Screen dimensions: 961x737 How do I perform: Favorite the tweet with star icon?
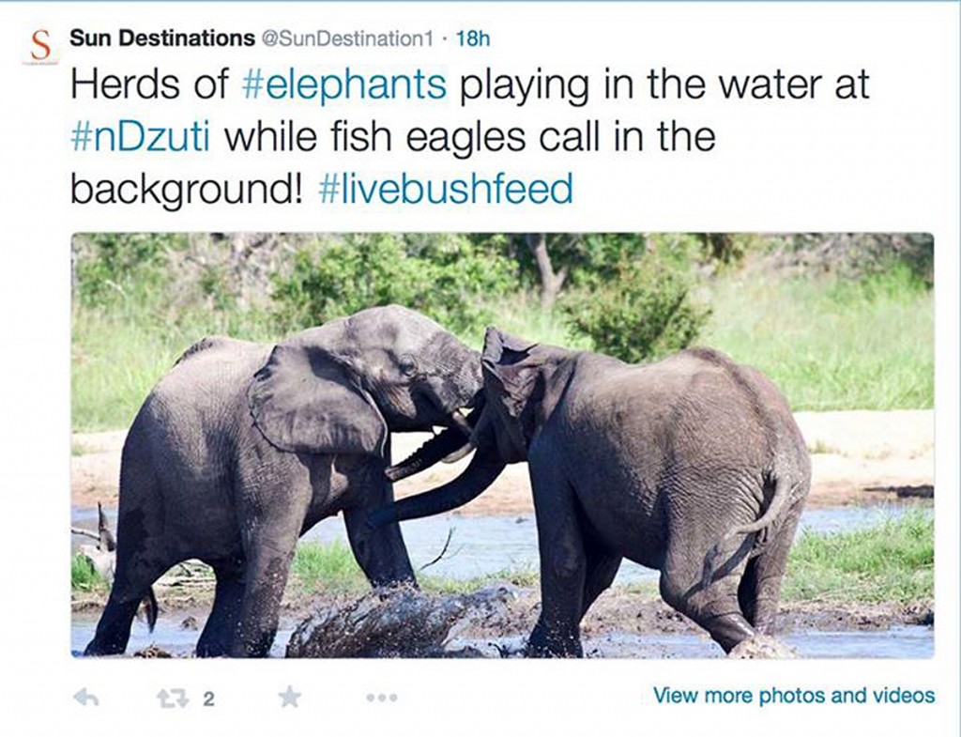[289, 698]
